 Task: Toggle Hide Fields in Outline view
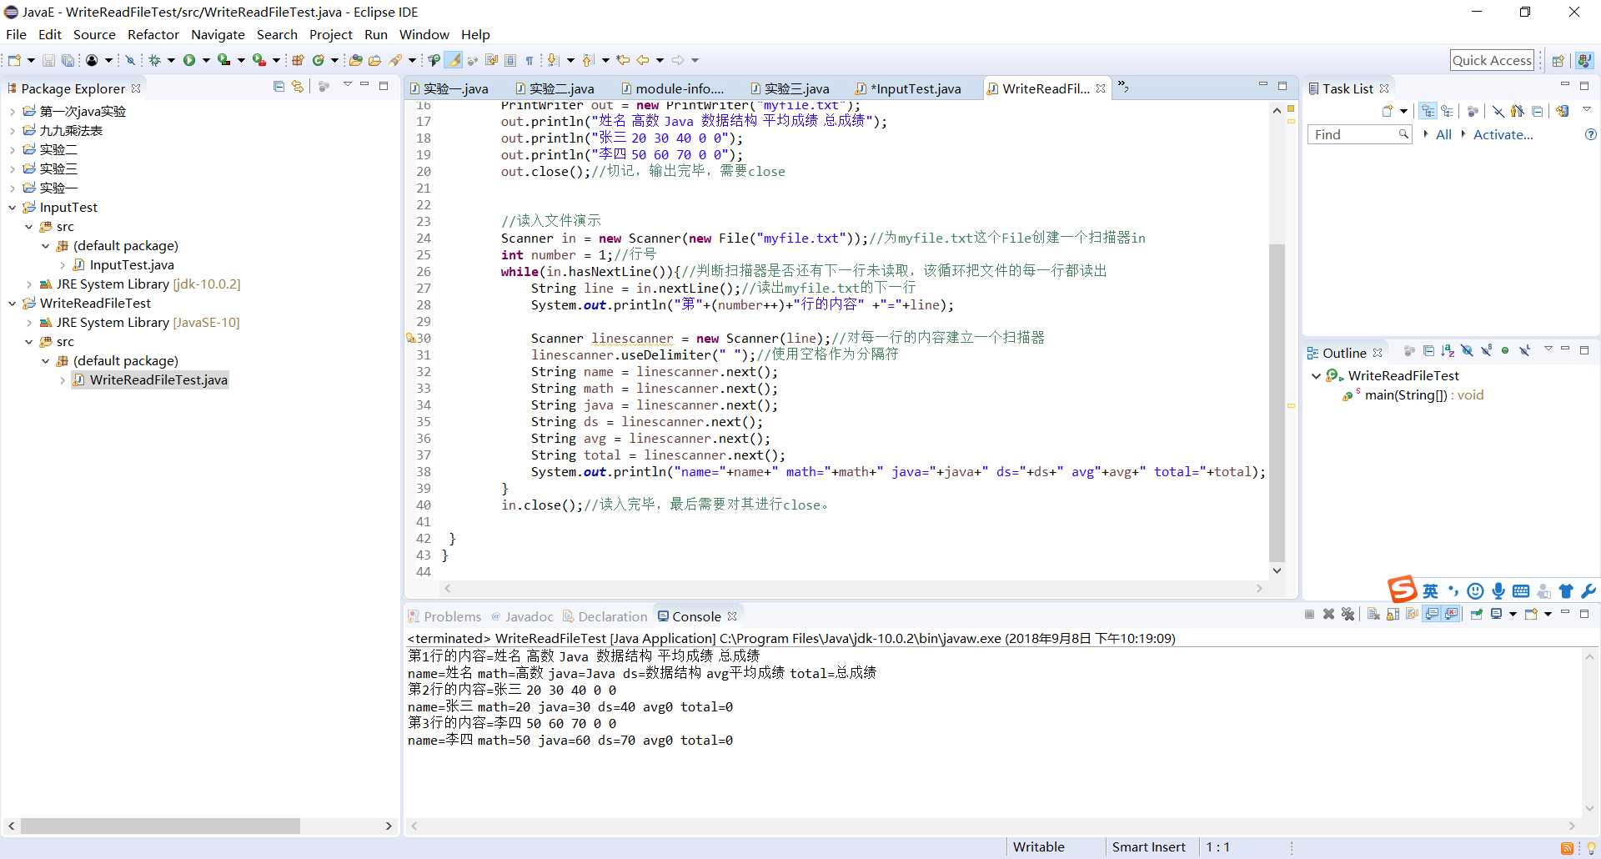(x=1467, y=350)
